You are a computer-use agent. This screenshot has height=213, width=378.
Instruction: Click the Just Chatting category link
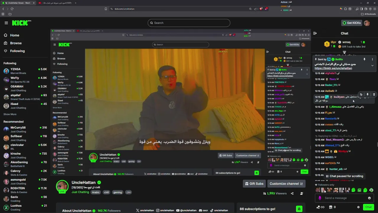(80, 192)
